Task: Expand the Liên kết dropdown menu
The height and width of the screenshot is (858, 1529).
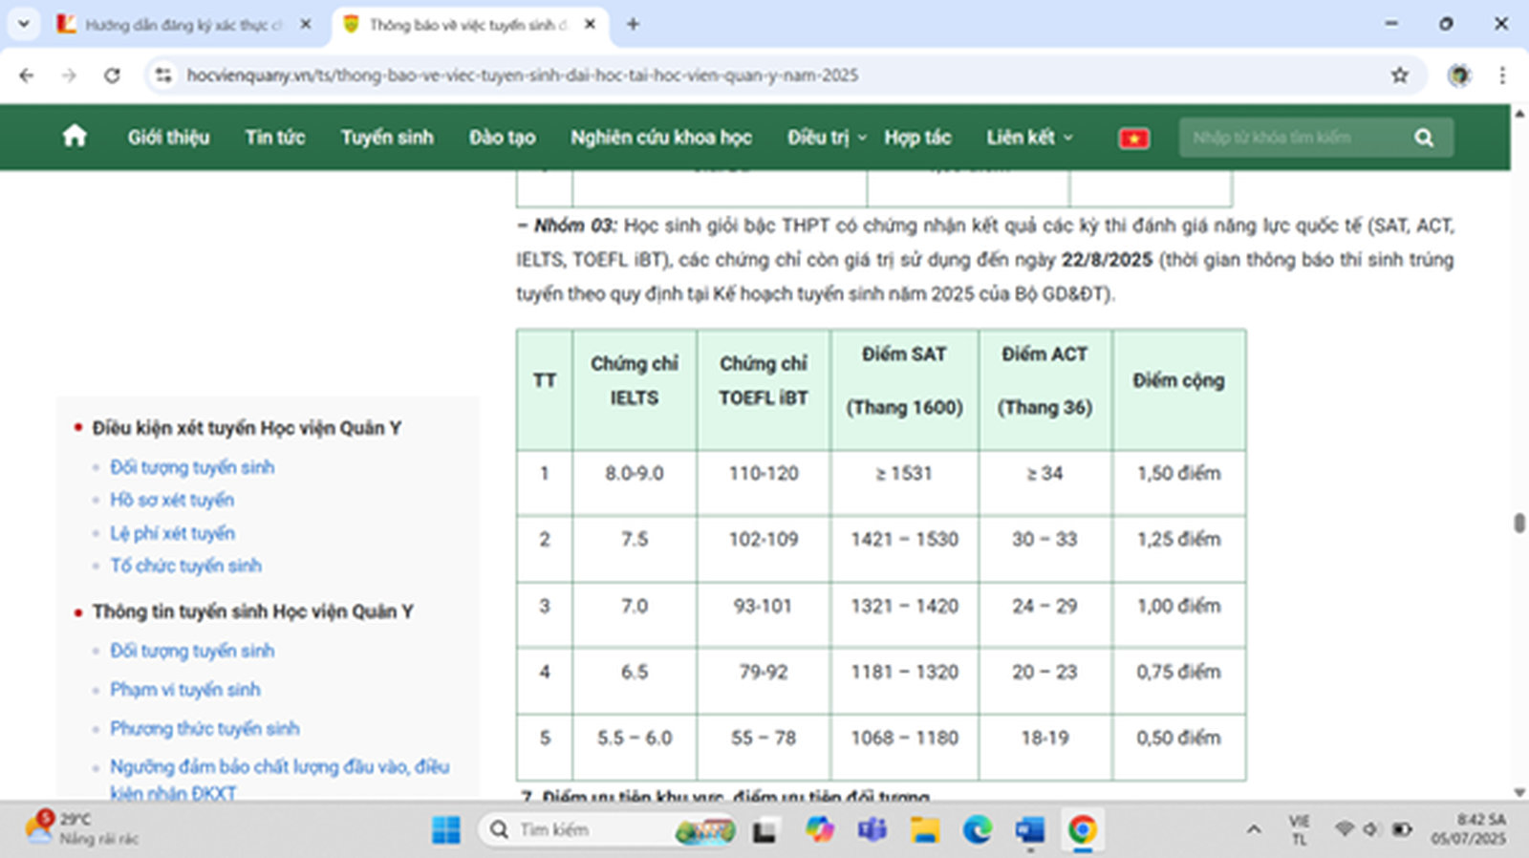Action: click(1029, 138)
